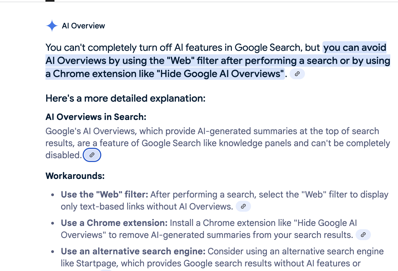
Task: Click bold "Use the "Web" filter:" label
Action: coord(104,195)
